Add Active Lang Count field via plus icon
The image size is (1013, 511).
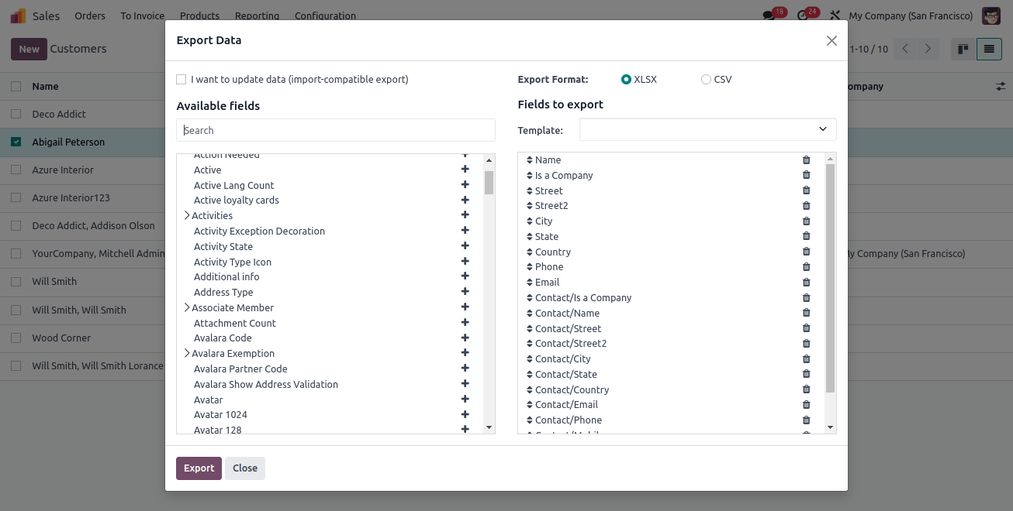click(x=465, y=185)
